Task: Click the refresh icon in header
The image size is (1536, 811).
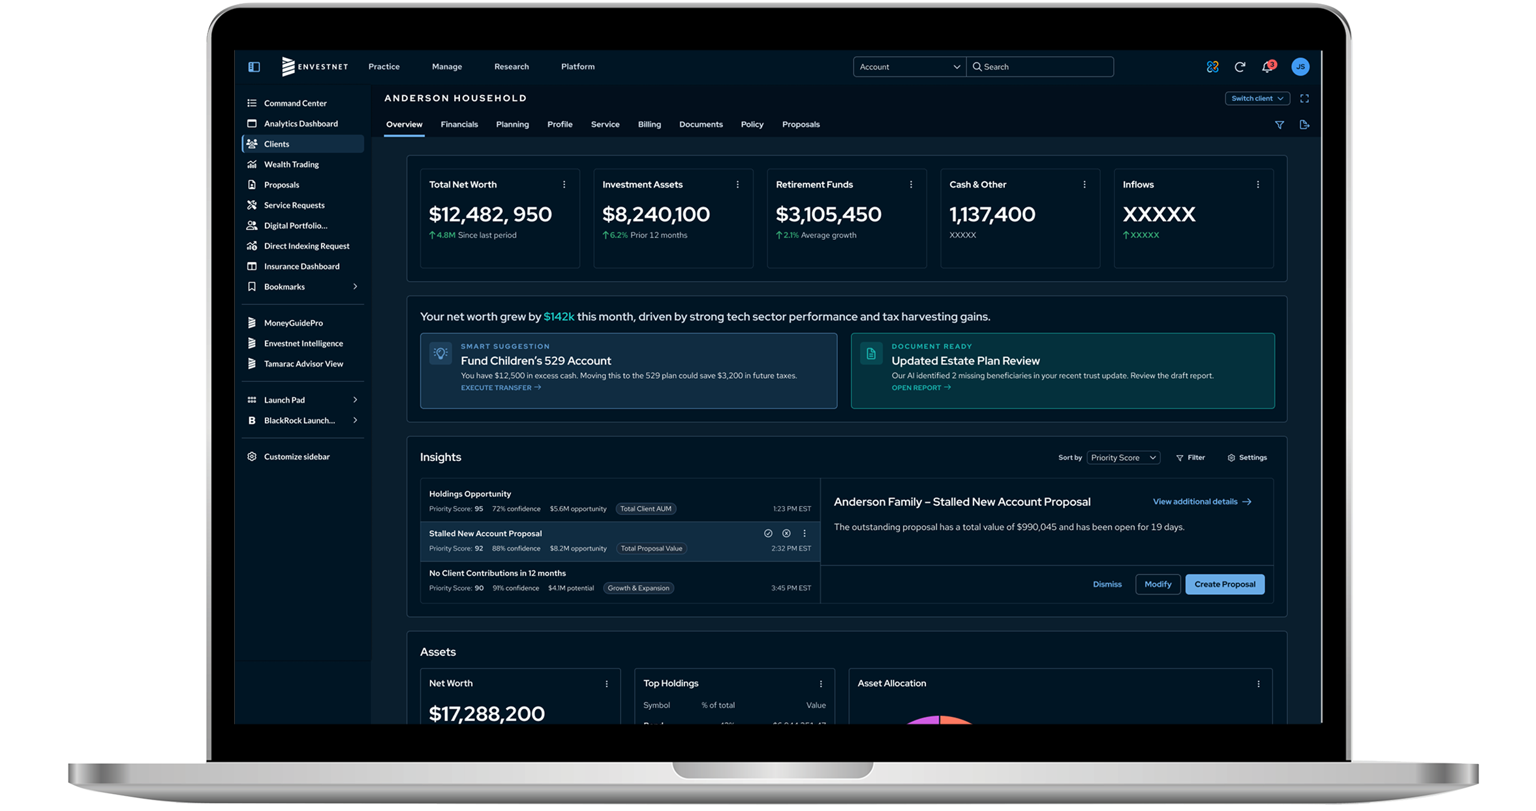Action: click(1240, 66)
